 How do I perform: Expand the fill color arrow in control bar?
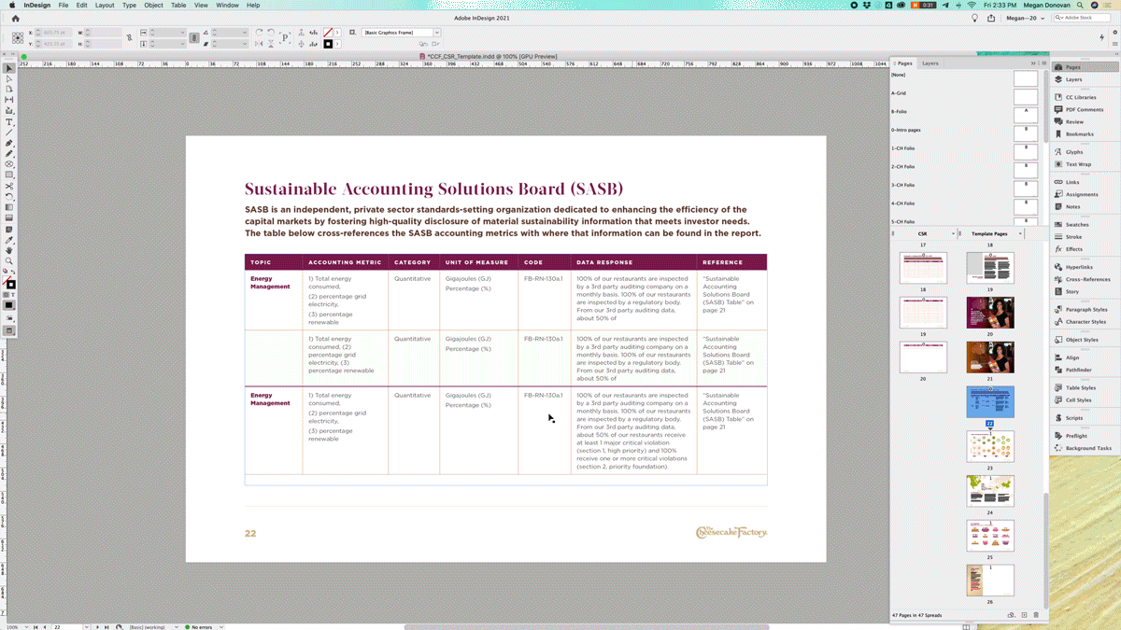coord(337,31)
